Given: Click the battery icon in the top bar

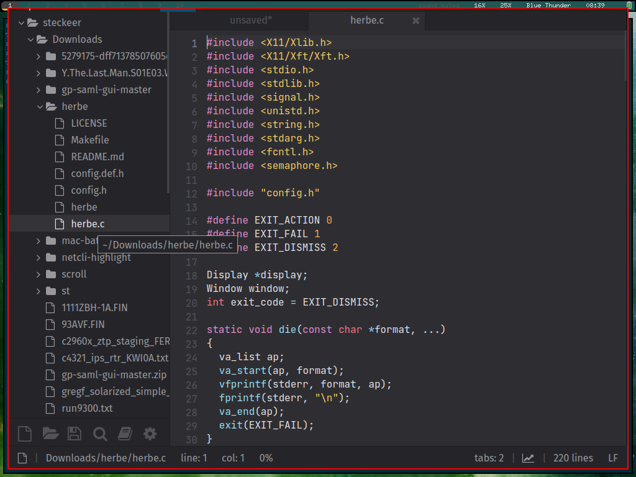Looking at the screenshot, I should (630, 4).
